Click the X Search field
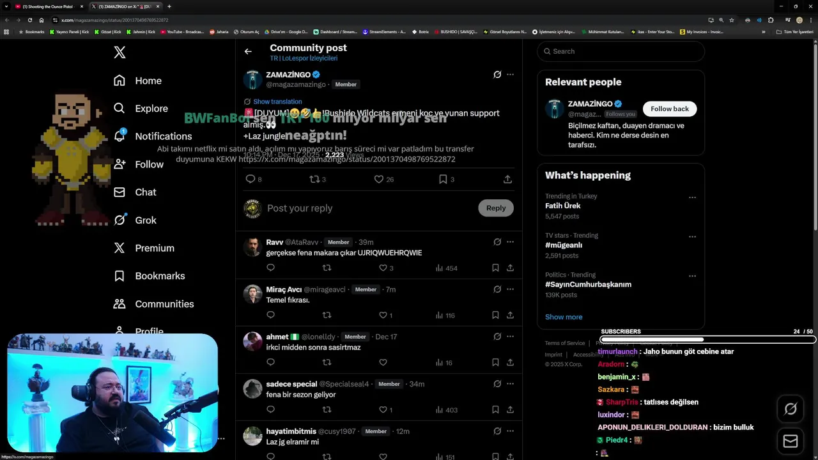This screenshot has width=818, height=460. tap(621, 51)
